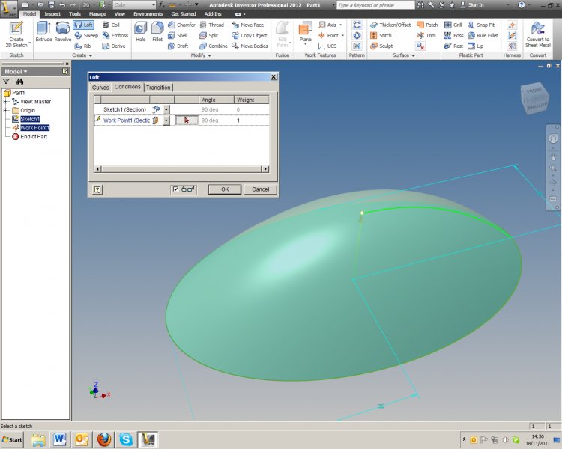The image size is (562, 449).
Task: Toggle the loft preview checkbox
Action: [175, 189]
